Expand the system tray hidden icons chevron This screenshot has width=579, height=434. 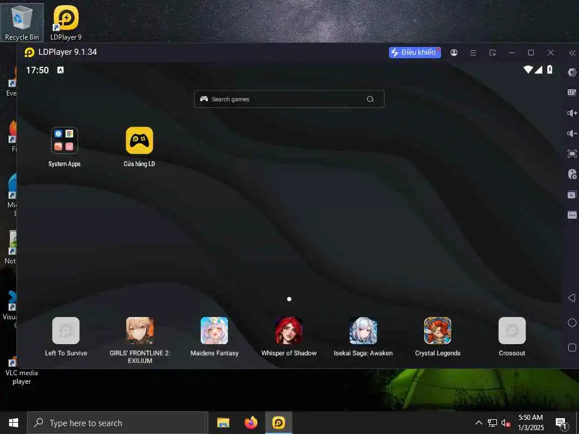478,423
